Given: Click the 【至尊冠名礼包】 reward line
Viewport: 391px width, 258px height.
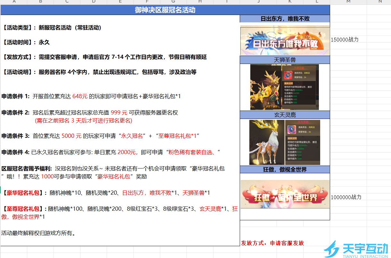Looking at the screenshot, I should pyautogui.click(x=120, y=213).
